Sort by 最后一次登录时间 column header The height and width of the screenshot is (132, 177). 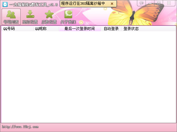coord(80,29)
